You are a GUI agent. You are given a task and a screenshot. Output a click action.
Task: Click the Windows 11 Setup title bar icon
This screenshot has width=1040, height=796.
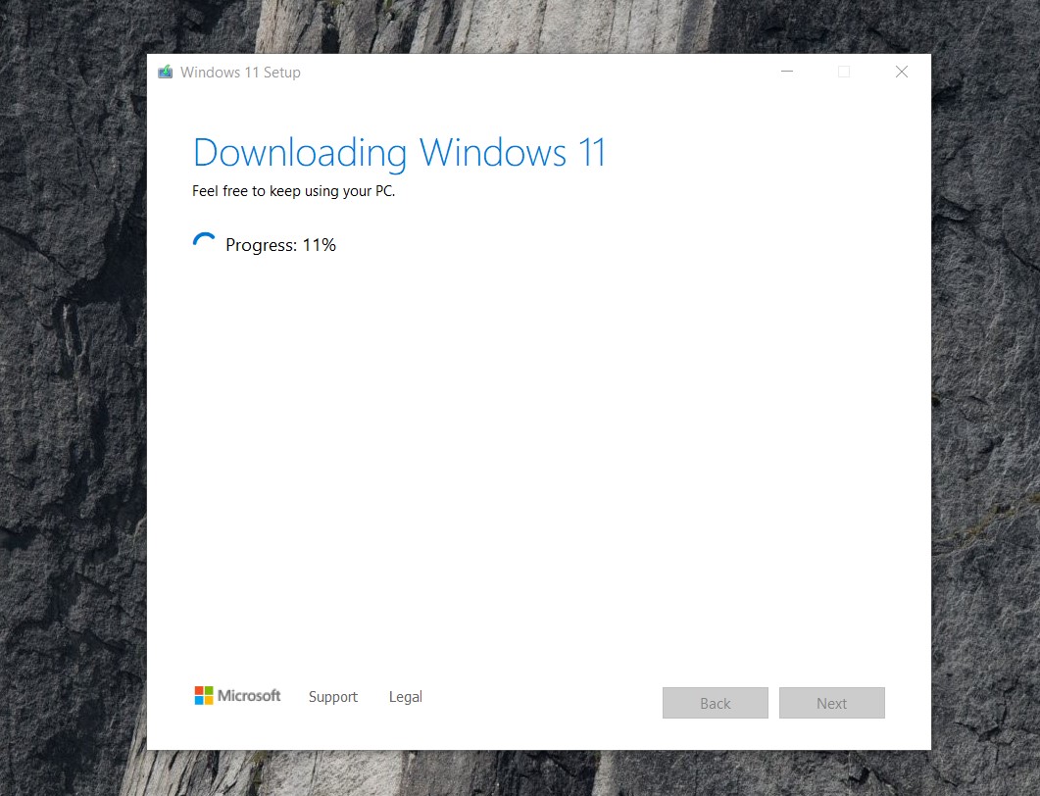click(x=165, y=72)
